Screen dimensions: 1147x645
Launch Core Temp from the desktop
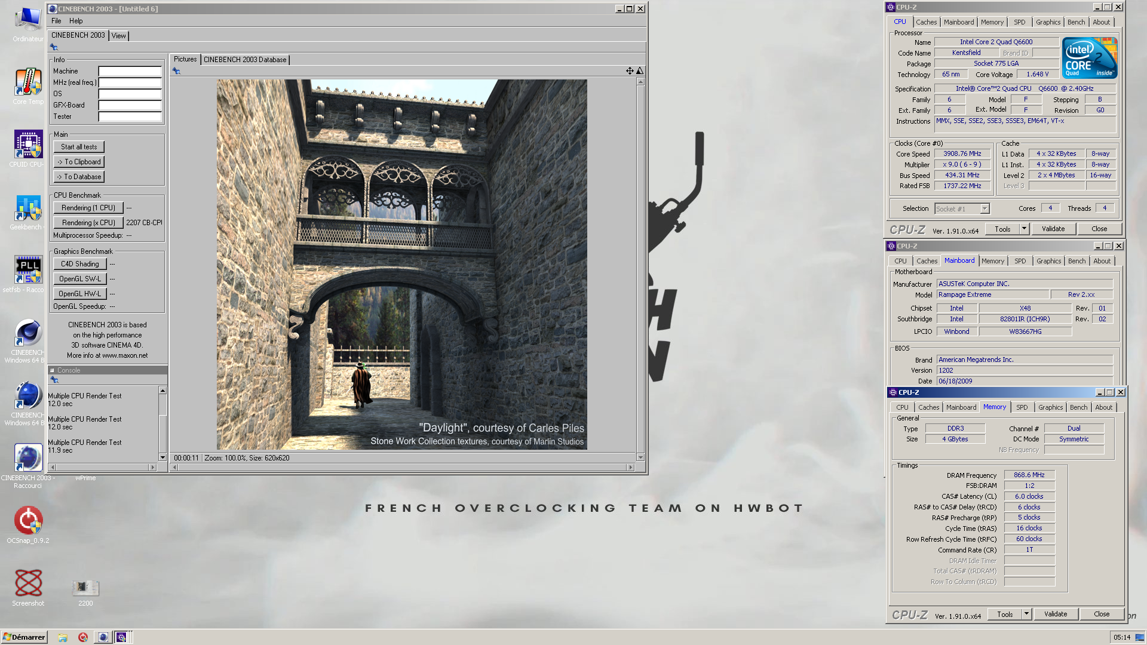point(27,86)
